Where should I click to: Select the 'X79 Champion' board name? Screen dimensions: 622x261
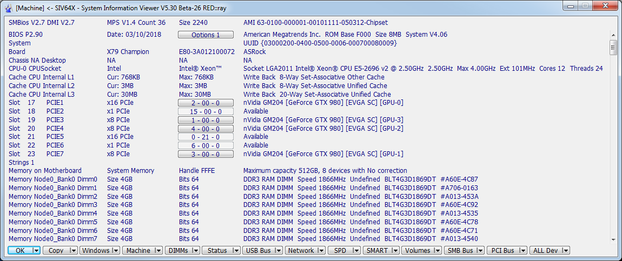click(128, 51)
